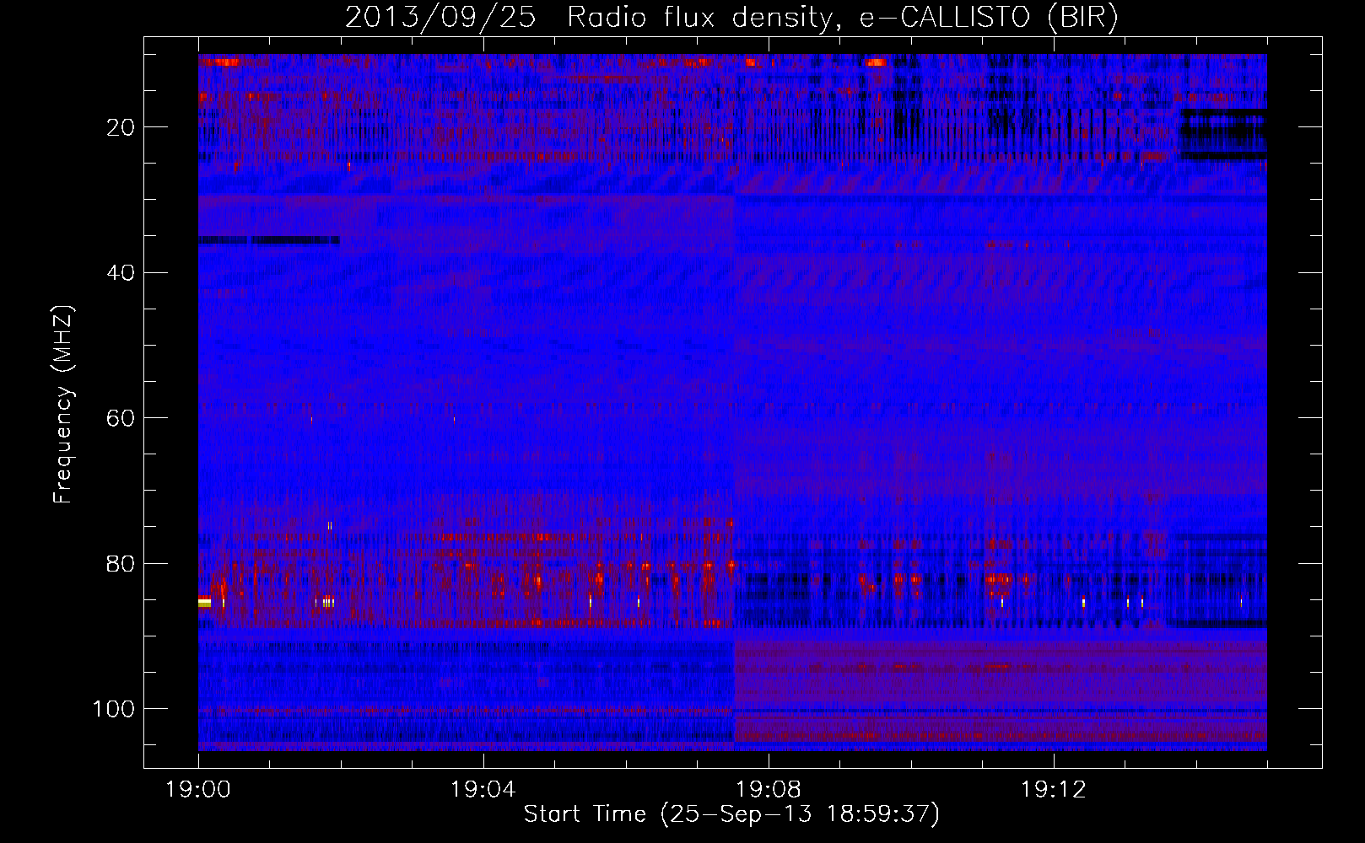Click the 19:12 time tick label

1054,790
